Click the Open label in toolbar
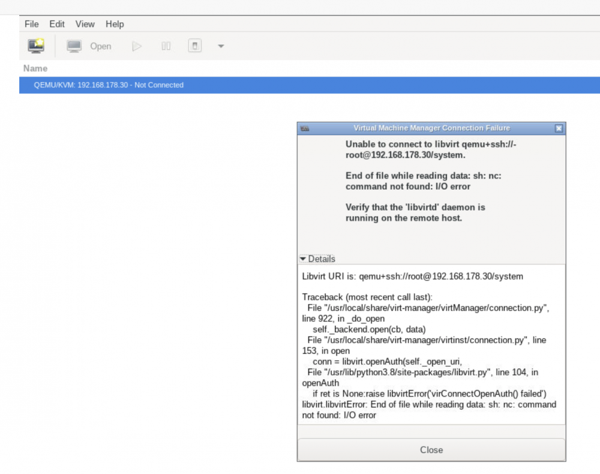The height and width of the screenshot is (474, 600). coord(101,46)
